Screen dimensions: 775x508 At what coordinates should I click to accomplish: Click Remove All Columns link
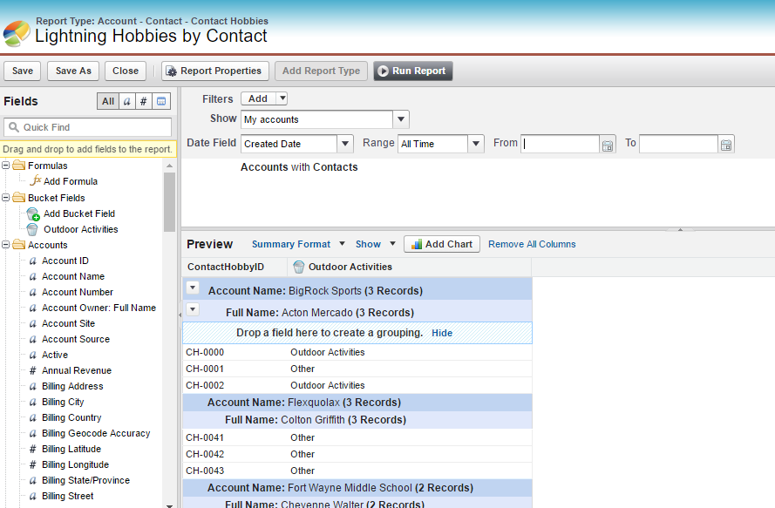pyautogui.click(x=532, y=244)
